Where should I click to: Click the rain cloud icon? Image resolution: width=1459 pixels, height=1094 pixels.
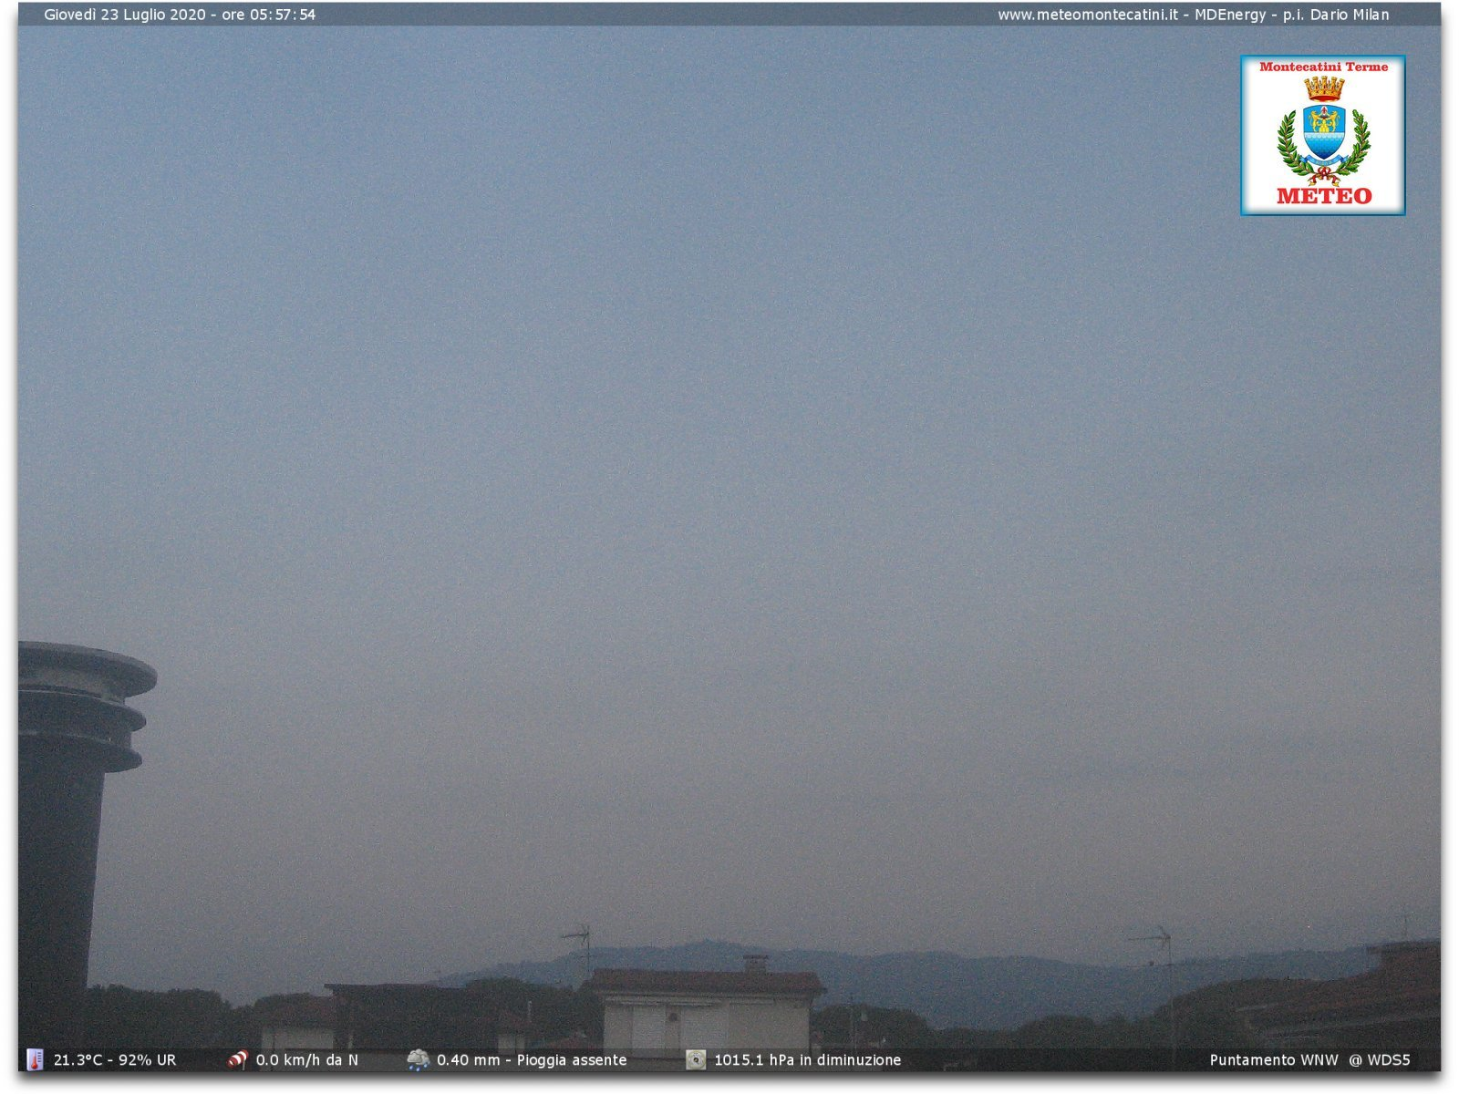[419, 1059]
